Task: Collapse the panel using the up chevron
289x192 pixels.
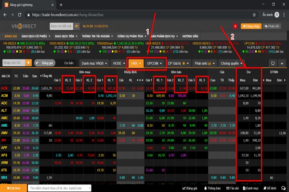Action: click(282, 63)
